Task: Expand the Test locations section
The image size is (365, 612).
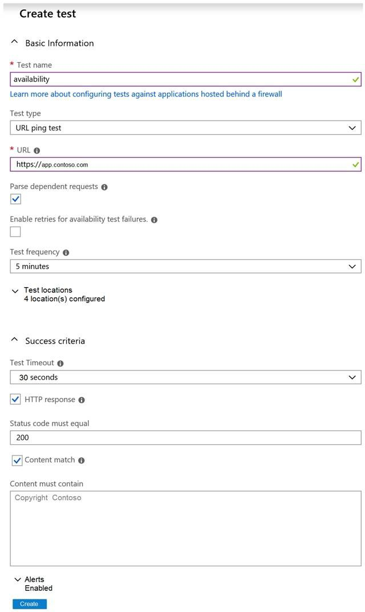Action: tap(15, 291)
